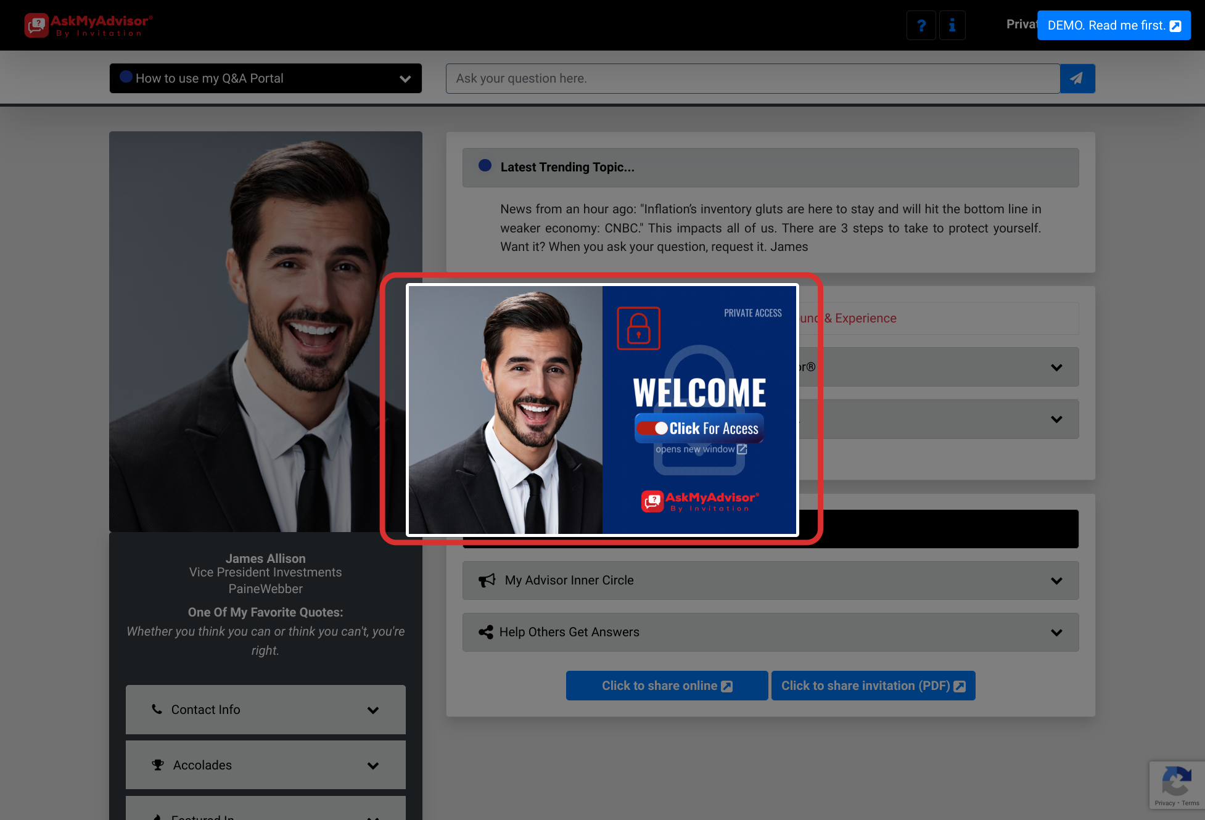Click the AskMyAdvisor logo in header
This screenshot has height=820, width=1205.
coord(88,25)
